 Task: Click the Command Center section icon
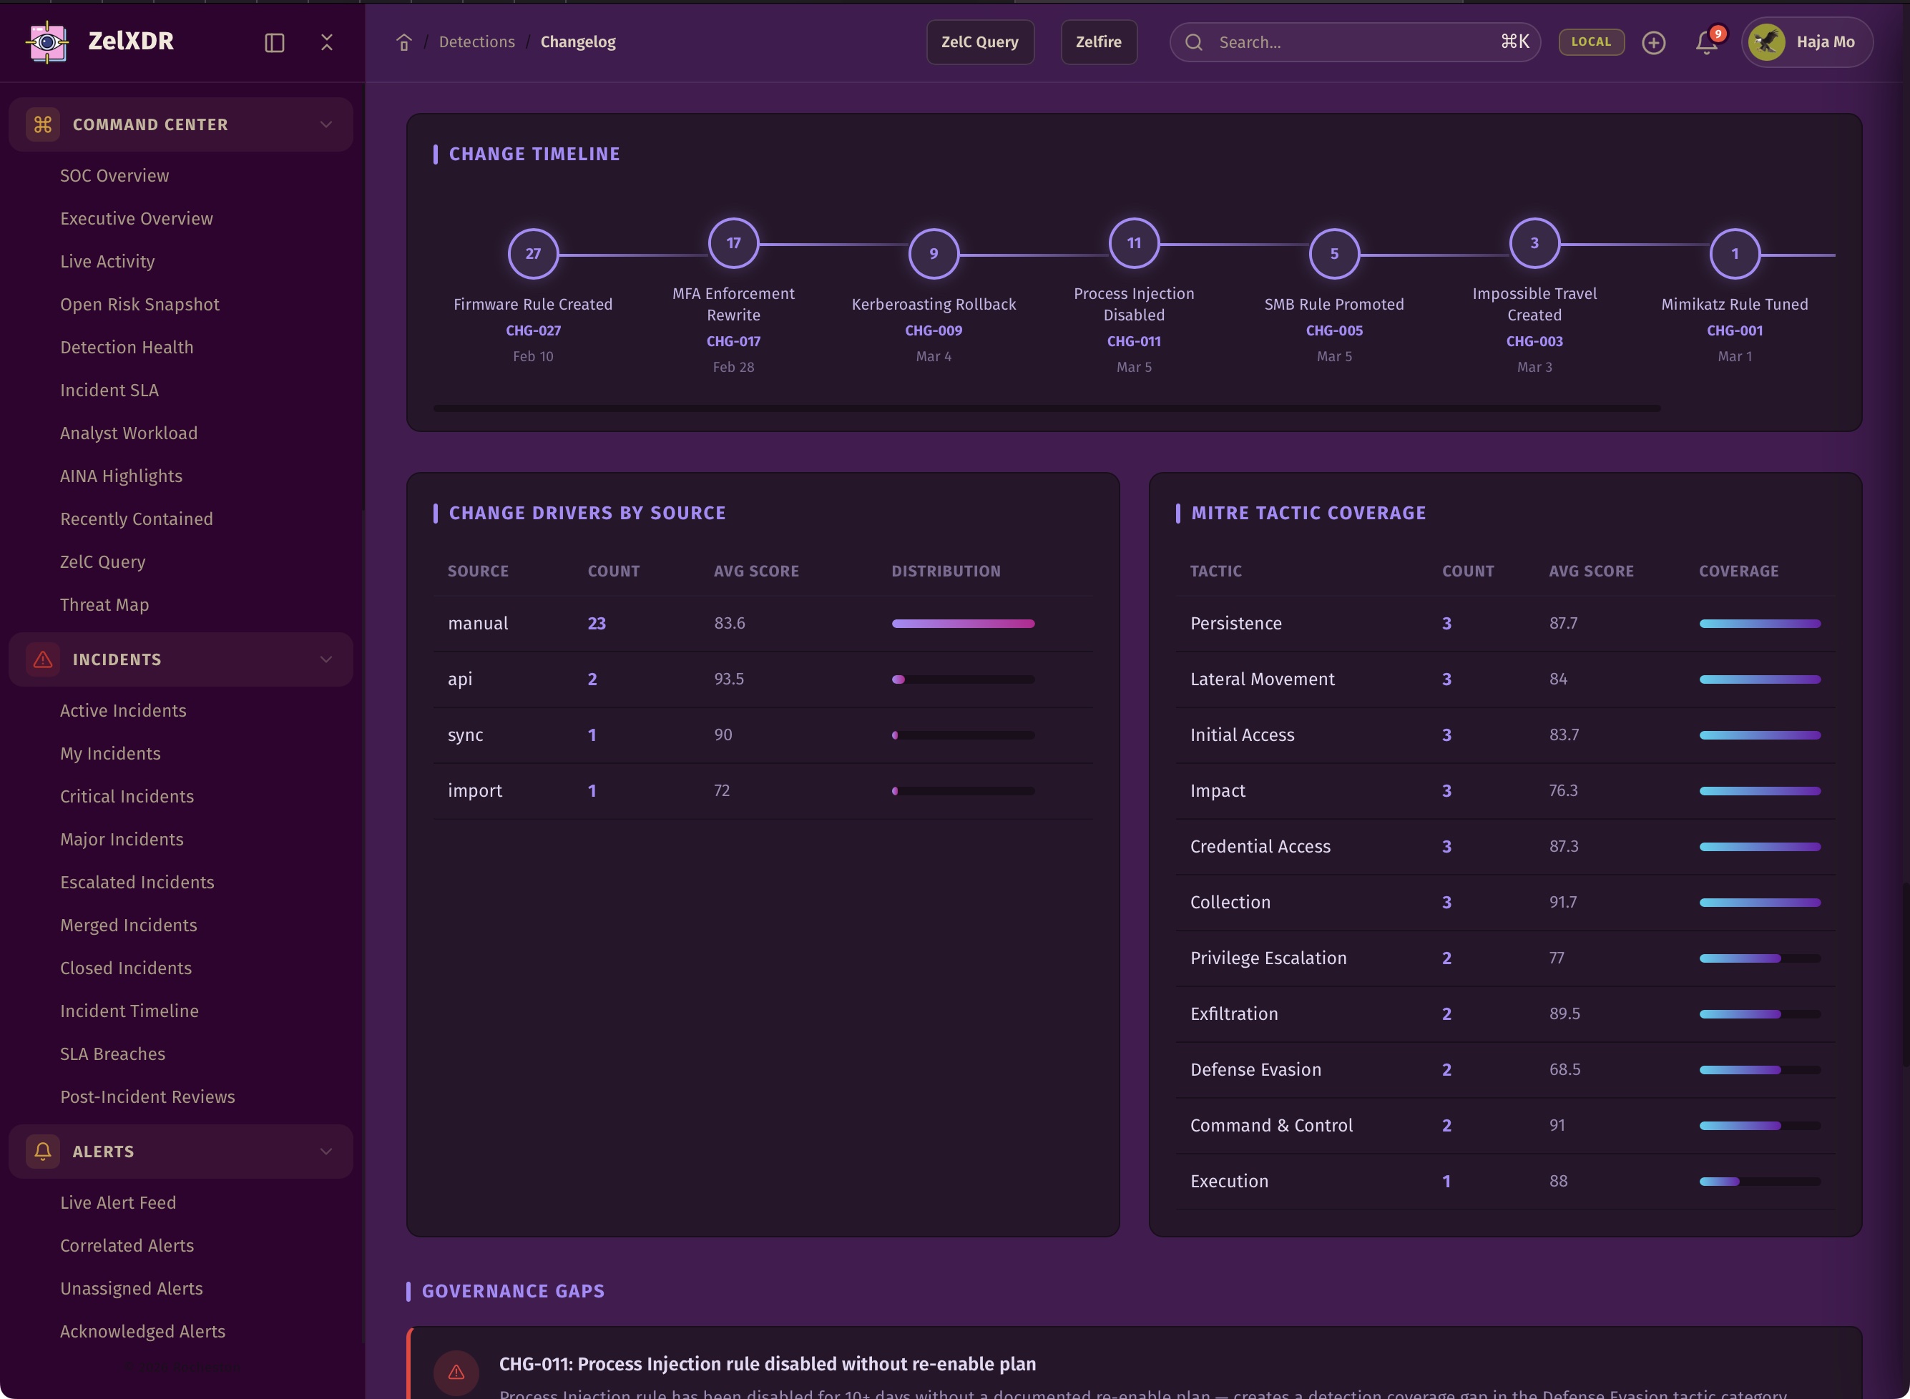42,124
